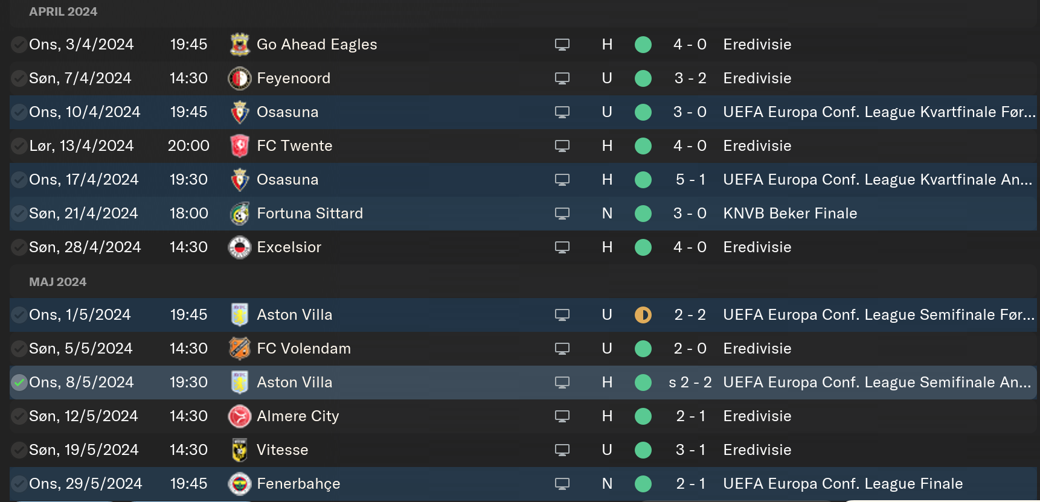Open the 3 - 2 result against Feyenoord

tap(690, 78)
